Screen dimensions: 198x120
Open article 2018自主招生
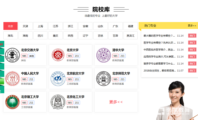point(160,71)
